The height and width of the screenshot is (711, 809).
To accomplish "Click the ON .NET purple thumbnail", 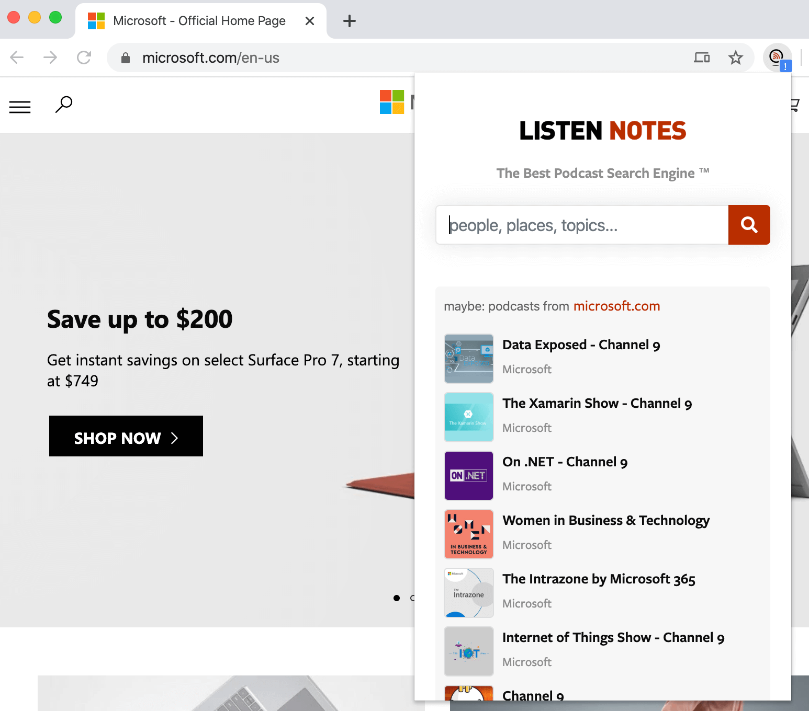I will [469, 476].
